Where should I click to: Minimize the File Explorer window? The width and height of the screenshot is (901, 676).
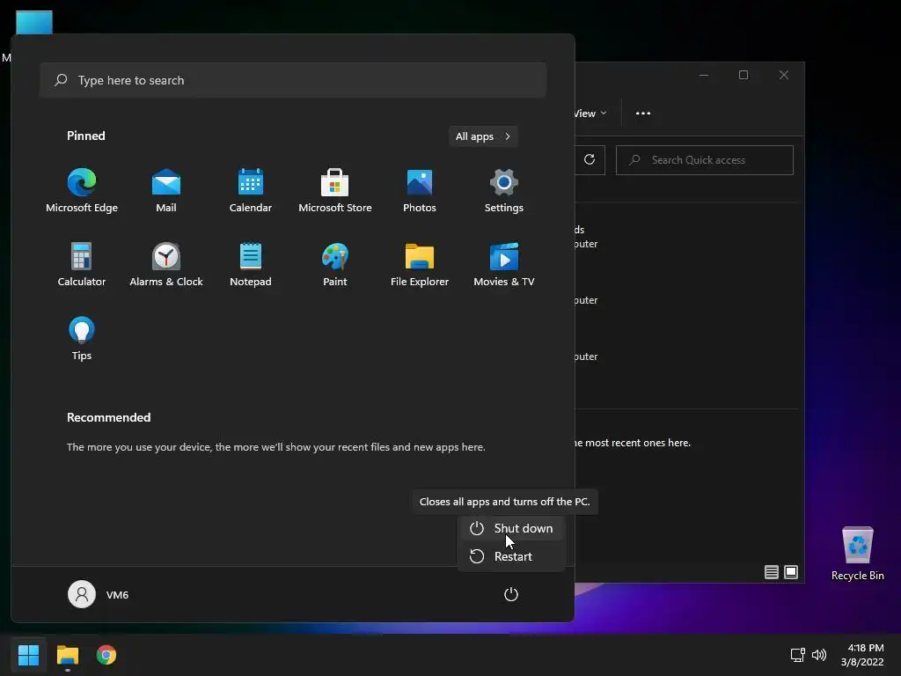coord(703,76)
